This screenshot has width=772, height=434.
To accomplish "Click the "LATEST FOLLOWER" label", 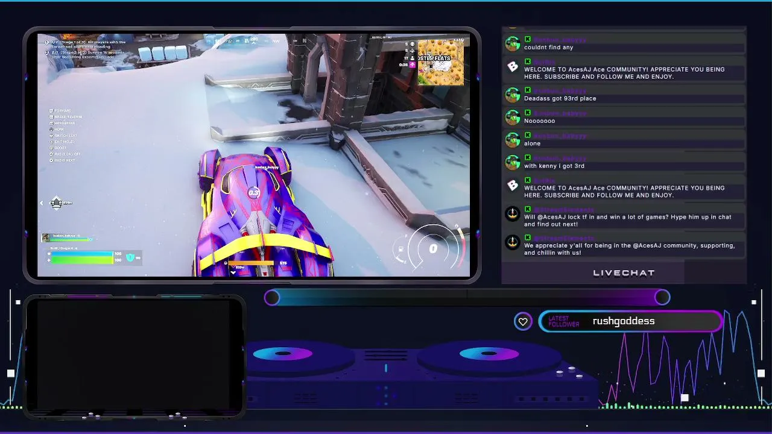I will (564, 322).
